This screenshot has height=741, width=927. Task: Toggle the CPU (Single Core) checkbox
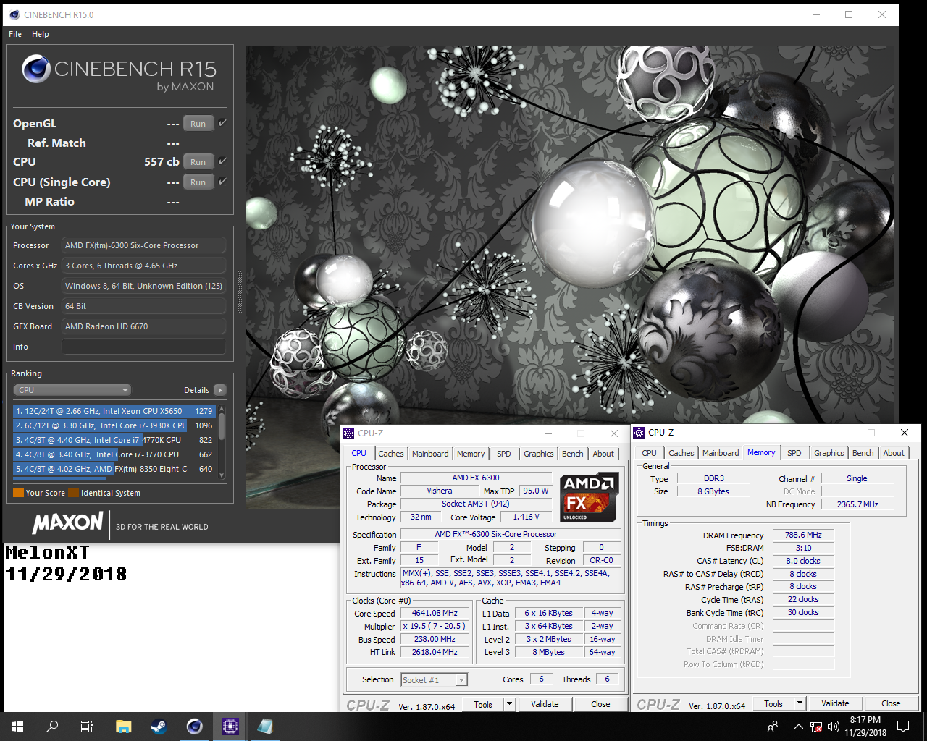(x=222, y=182)
